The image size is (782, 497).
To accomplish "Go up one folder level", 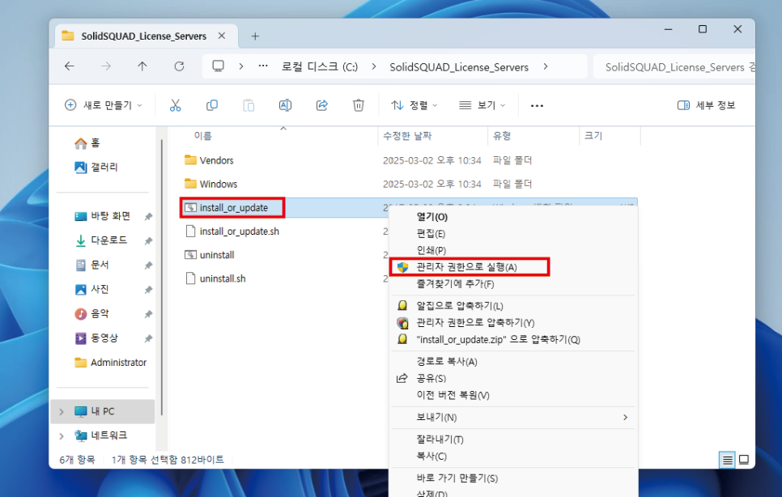I will [142, 66].
